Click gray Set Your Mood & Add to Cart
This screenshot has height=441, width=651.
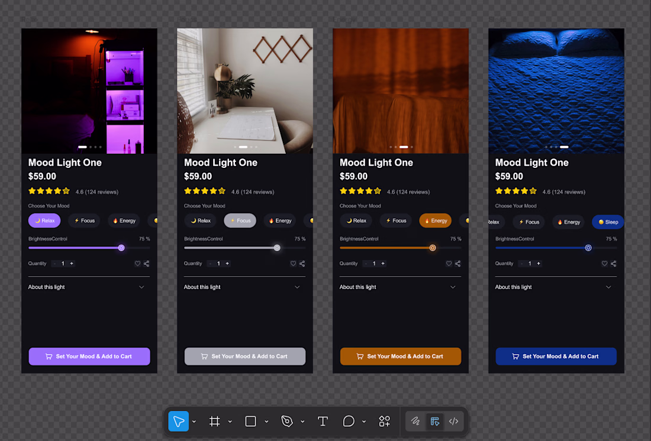(x=245, y=356)
